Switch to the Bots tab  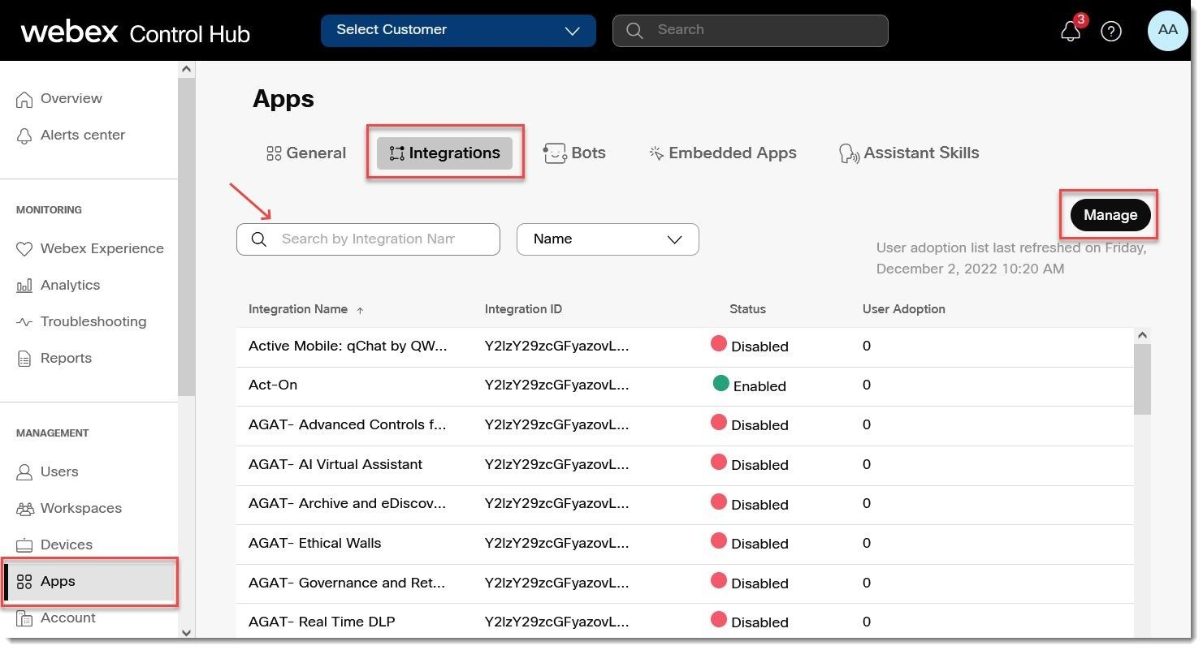[575, 153]
